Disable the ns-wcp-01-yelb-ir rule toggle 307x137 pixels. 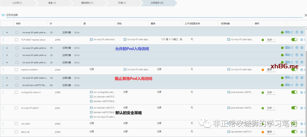click(294, 108)
